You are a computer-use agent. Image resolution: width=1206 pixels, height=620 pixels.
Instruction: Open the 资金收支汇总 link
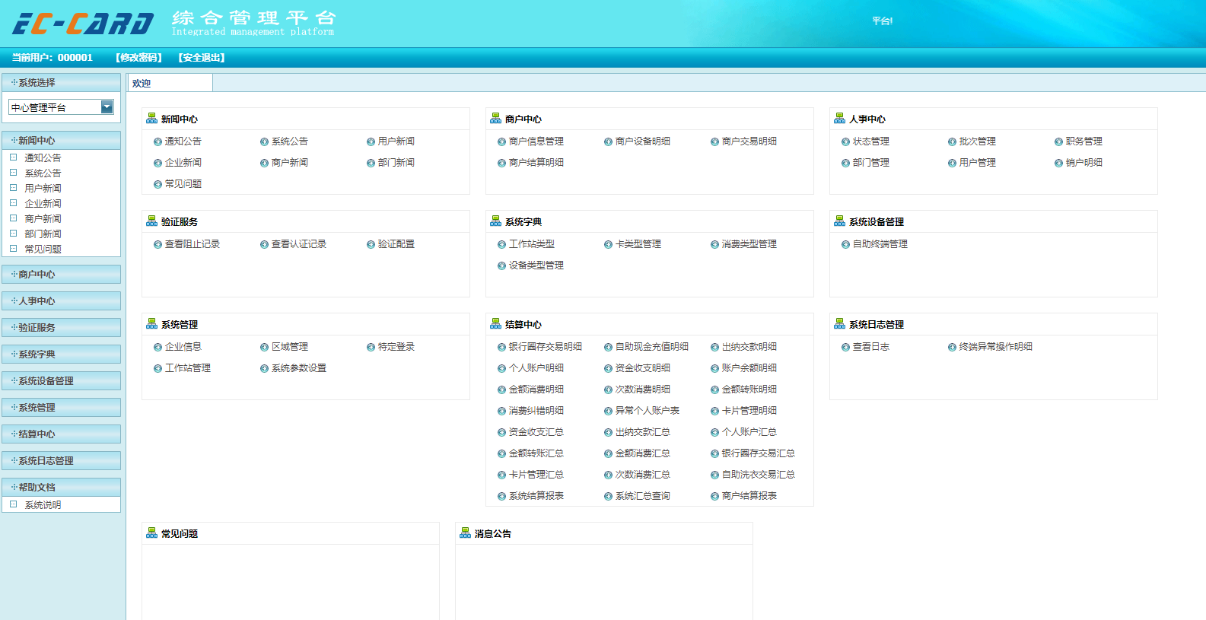tap(536, 432)
